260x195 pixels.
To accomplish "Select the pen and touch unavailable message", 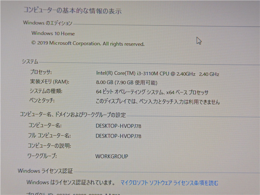I will (x=158, y=101).
